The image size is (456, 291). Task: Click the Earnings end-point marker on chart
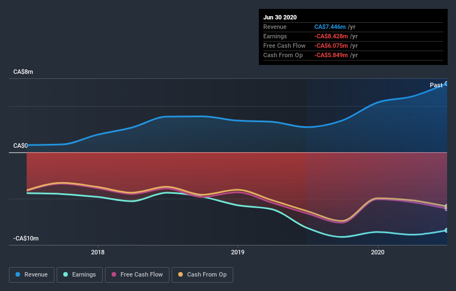[447, 230]
